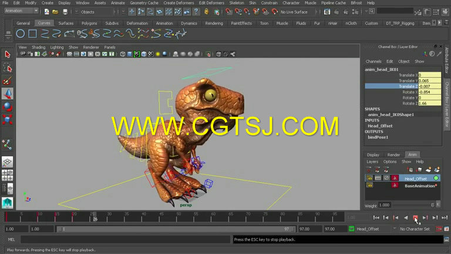Open the Create Deformers menu
Image resolution: width=451 pixels, height=254 pixels.
point(179,3)
